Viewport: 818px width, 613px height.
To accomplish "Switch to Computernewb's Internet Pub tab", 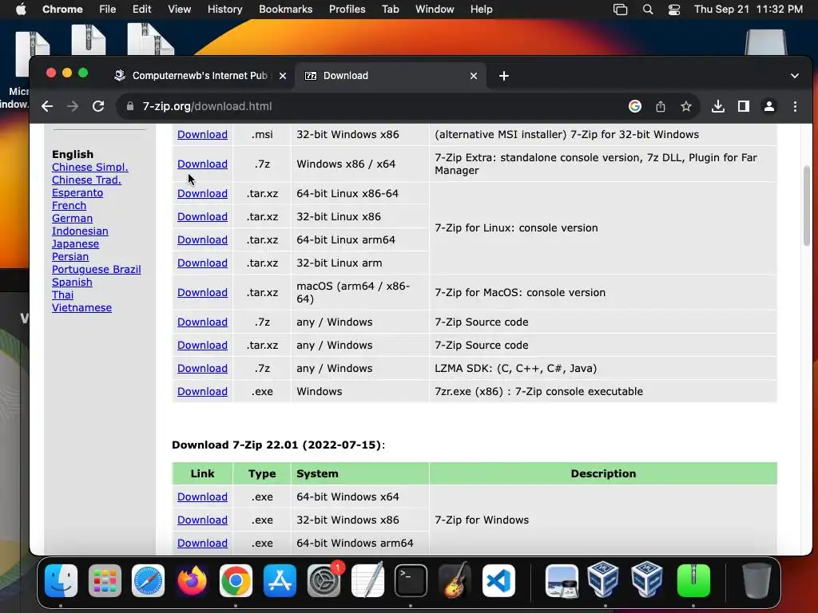I will pyautogui.click(x=200, y=76).
